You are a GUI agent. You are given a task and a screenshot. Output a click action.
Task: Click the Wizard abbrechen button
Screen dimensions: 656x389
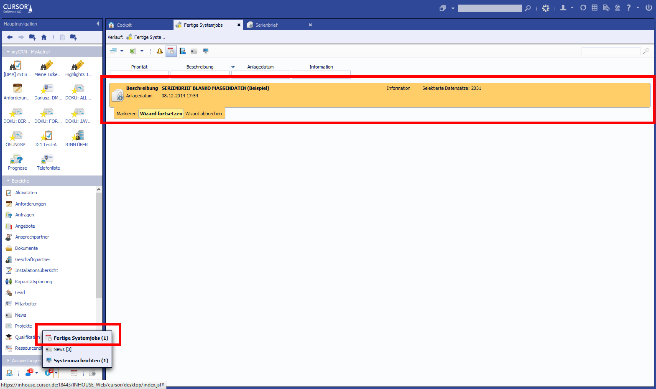[x=204, y=114]
